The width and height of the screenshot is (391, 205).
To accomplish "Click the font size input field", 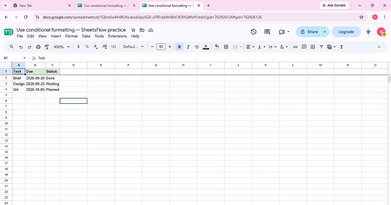I will [x=161, y=47].
